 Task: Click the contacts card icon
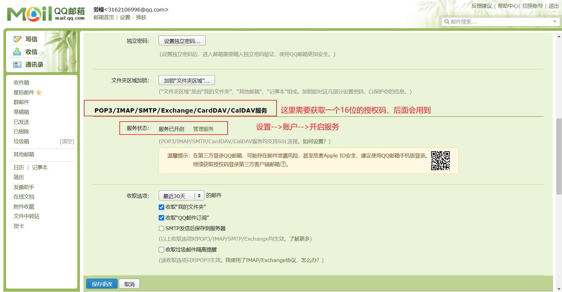pos(17,64)
